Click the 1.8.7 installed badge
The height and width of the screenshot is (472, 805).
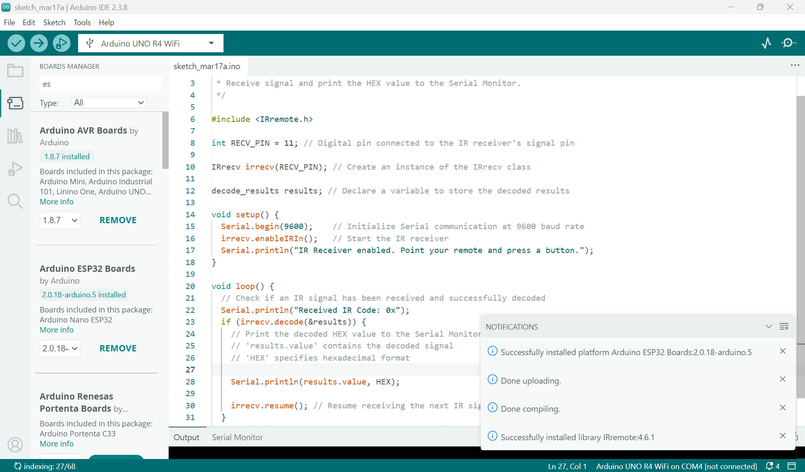click(x=67, y=157)
